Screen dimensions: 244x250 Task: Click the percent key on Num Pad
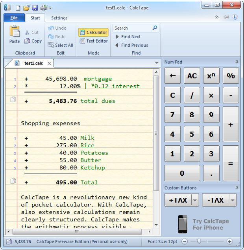pyautogui.click(x=231, y=75)
